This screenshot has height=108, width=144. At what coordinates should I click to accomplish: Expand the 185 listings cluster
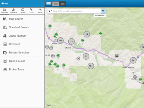[x=60, y=40]
